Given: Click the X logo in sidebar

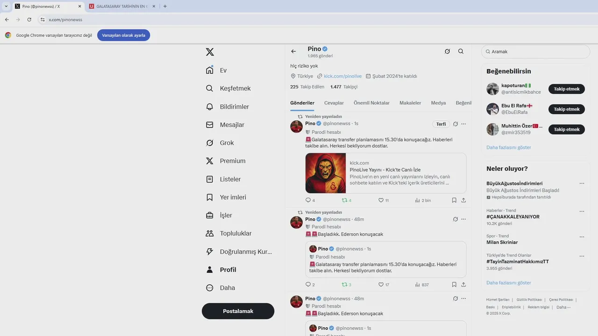Looking at the screenshot, I should tap(210, 52).
